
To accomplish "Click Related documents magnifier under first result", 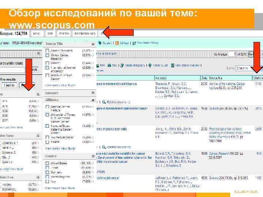I will 104,102.
